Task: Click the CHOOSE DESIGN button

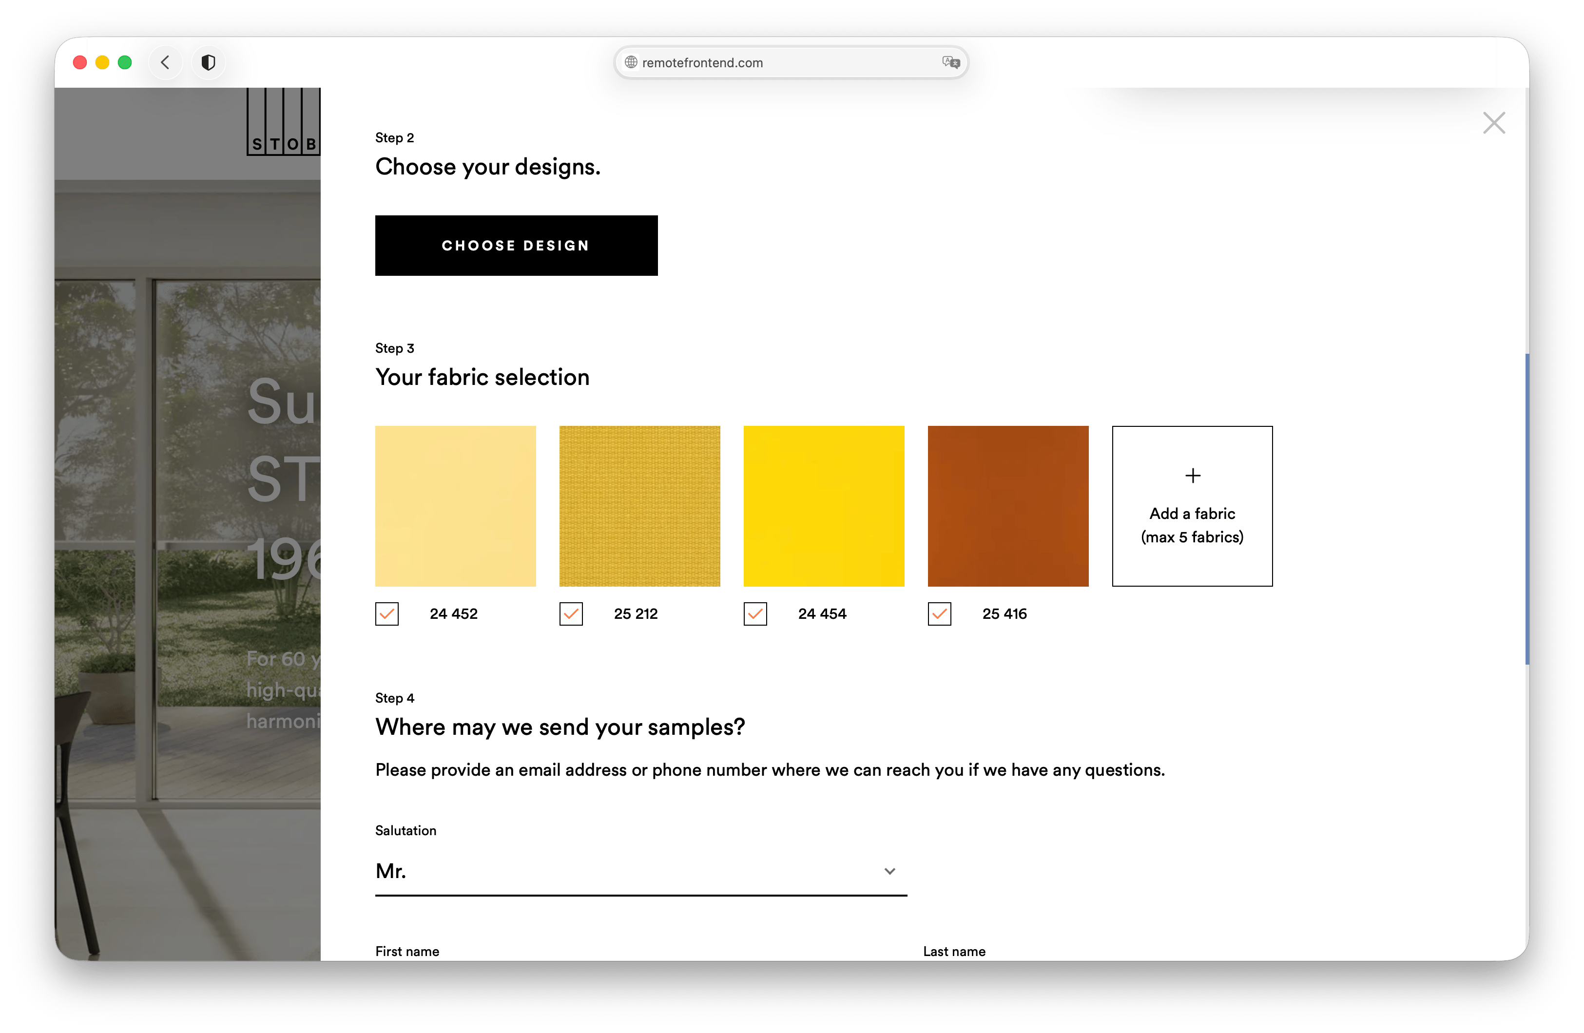Action: (x=517, y=246)
